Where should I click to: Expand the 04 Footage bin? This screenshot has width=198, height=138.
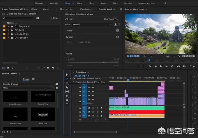coord(8,38)
